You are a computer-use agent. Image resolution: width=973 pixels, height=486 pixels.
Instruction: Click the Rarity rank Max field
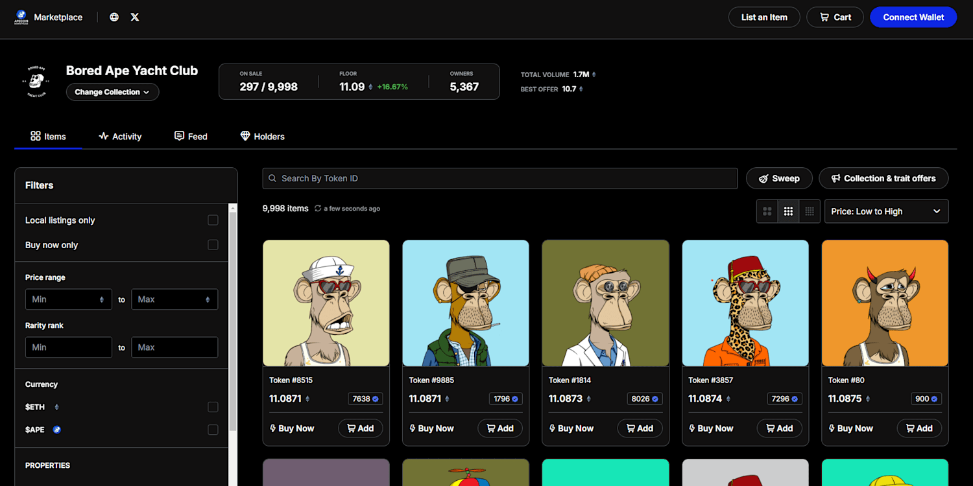174,347
